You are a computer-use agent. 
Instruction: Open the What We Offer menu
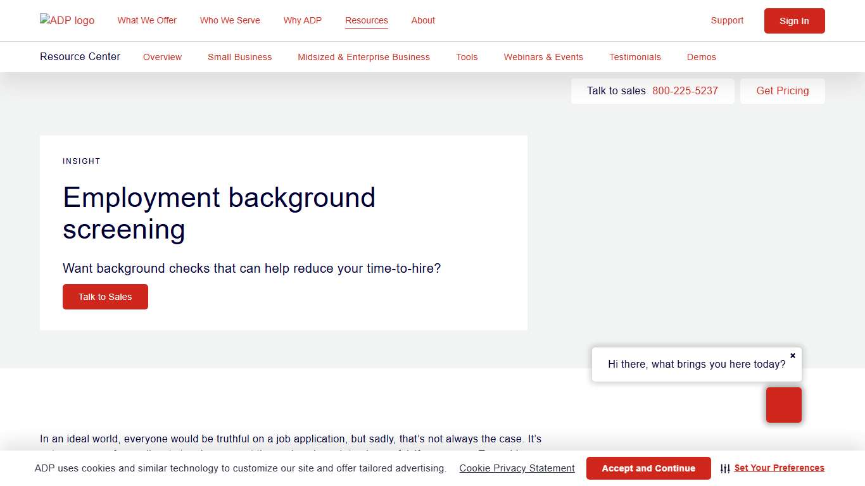[x=146, y=20]
